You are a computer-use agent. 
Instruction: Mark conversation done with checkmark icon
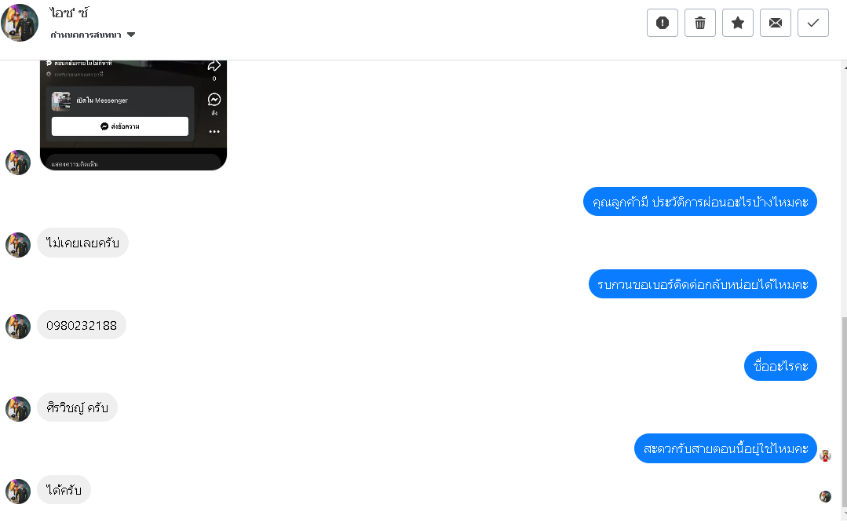point(813,23)
